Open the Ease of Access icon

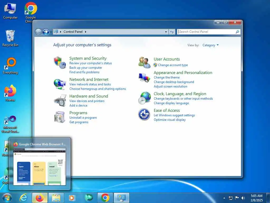point(144,114)
